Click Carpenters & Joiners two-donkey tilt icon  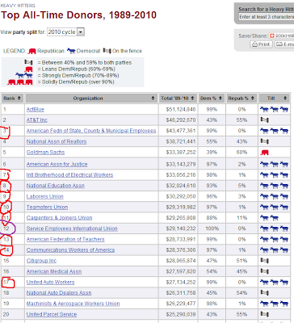(x=269, y=218)
